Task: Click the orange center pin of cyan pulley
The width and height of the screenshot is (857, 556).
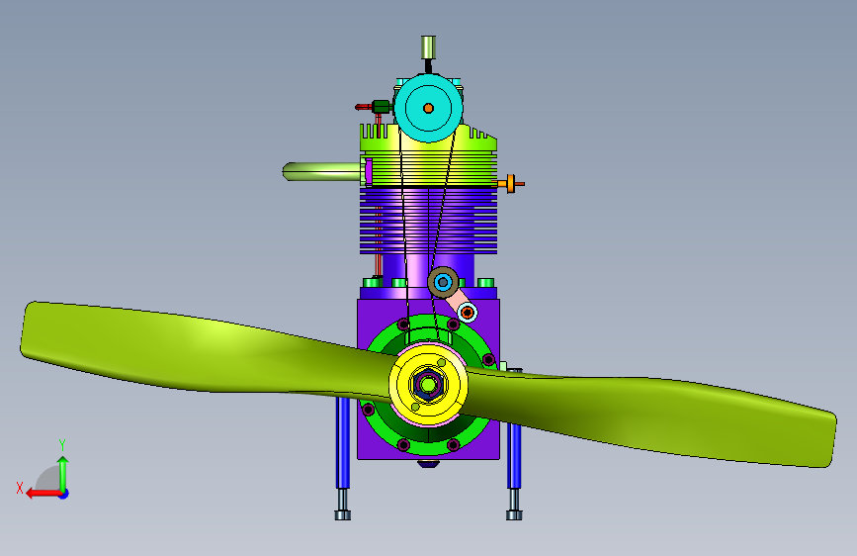Action: 429,109
